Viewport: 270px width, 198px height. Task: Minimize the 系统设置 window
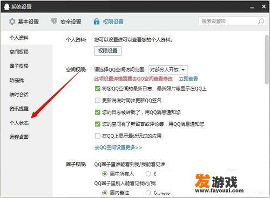pyautogui.click(x=252, y=7)
